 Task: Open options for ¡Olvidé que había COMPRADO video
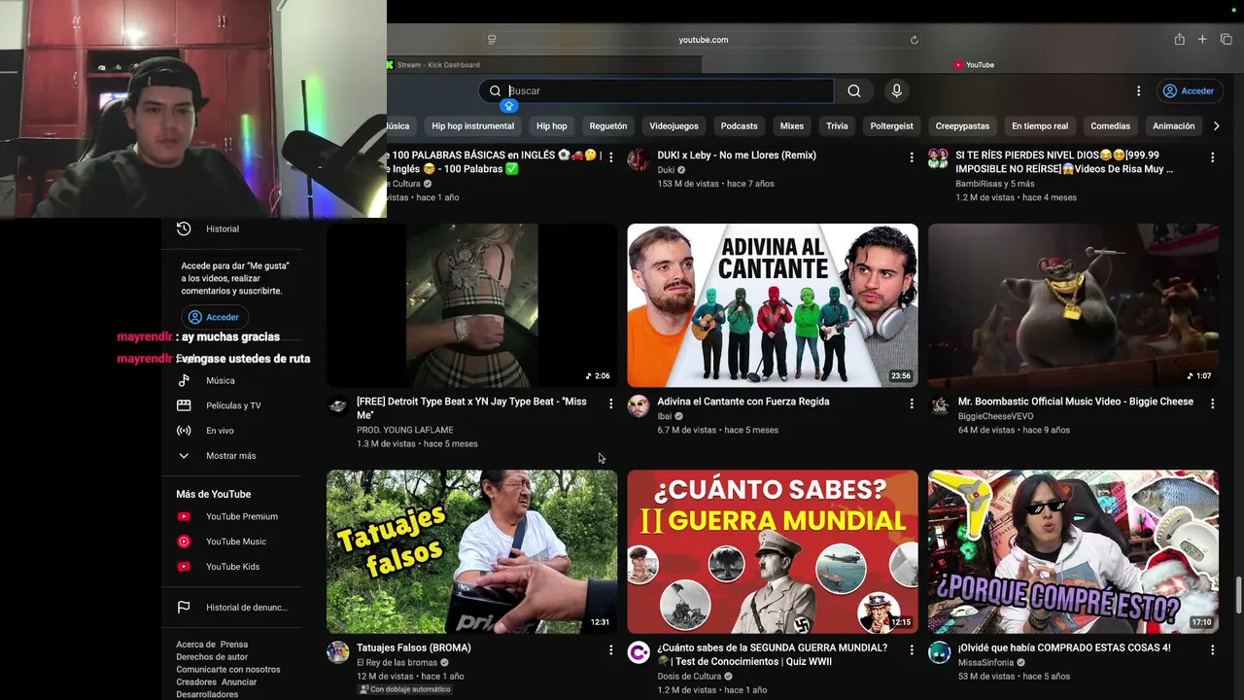tap(1212, 648)
